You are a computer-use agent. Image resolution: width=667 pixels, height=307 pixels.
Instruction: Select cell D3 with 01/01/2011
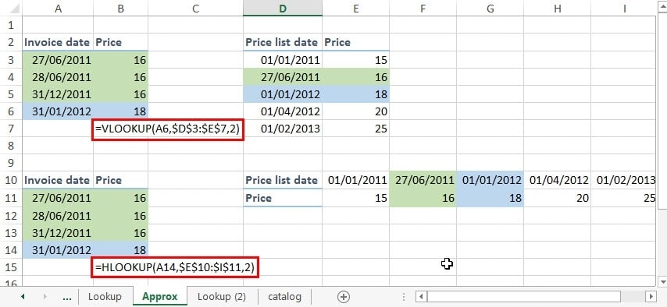coord(283,59)
